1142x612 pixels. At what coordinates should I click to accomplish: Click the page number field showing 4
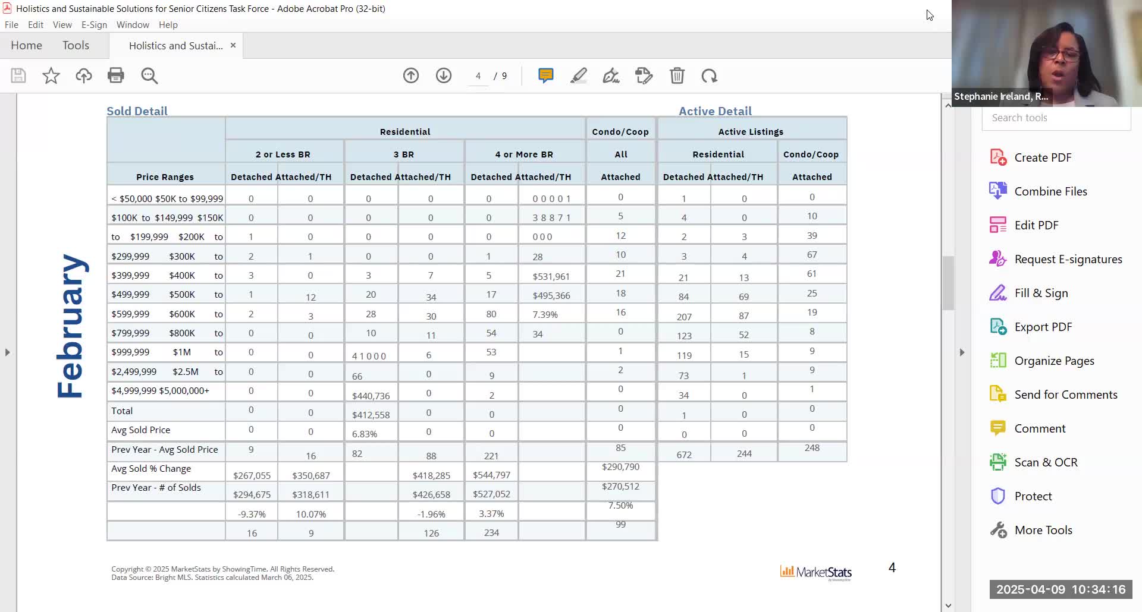[x=478, y=76]
